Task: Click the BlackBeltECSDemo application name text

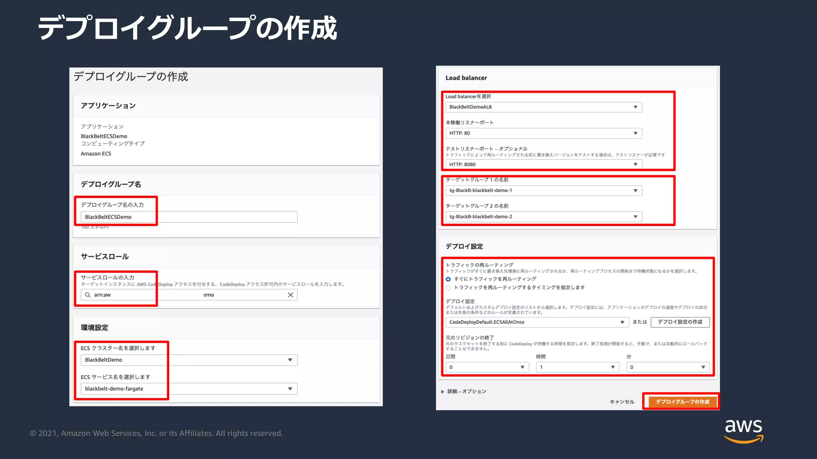Action: (x=104, y=136)
